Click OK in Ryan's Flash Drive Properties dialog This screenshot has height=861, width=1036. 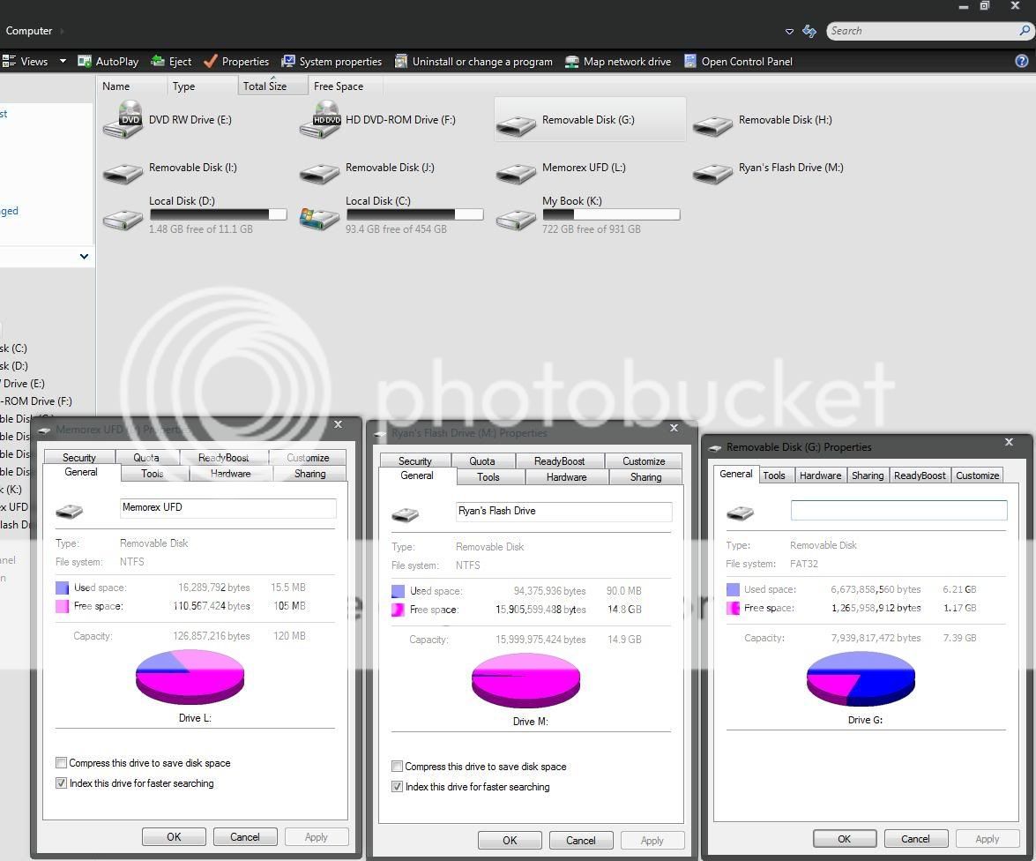click(510, 841)
